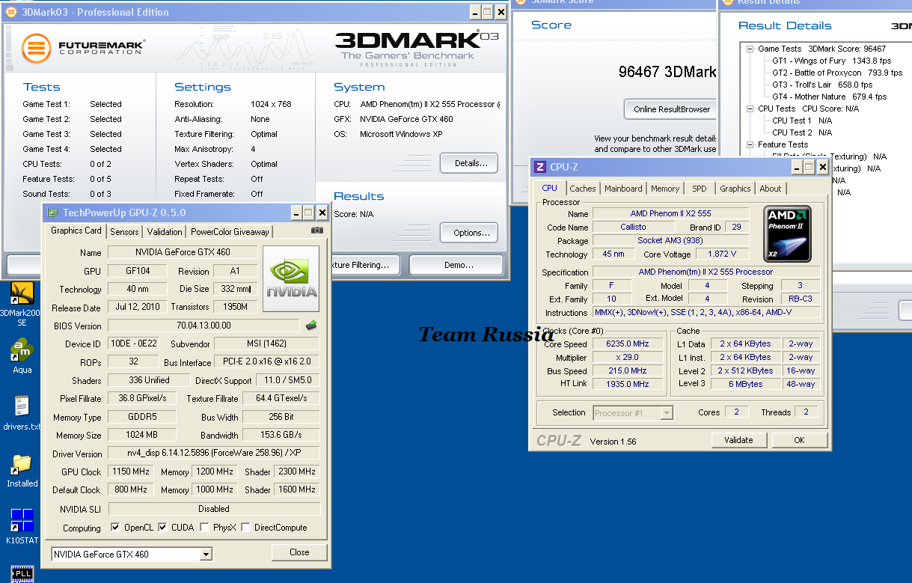Open the PowerColor Giveaway tab
Screen dimensions: 912x583
pos(230,232)
